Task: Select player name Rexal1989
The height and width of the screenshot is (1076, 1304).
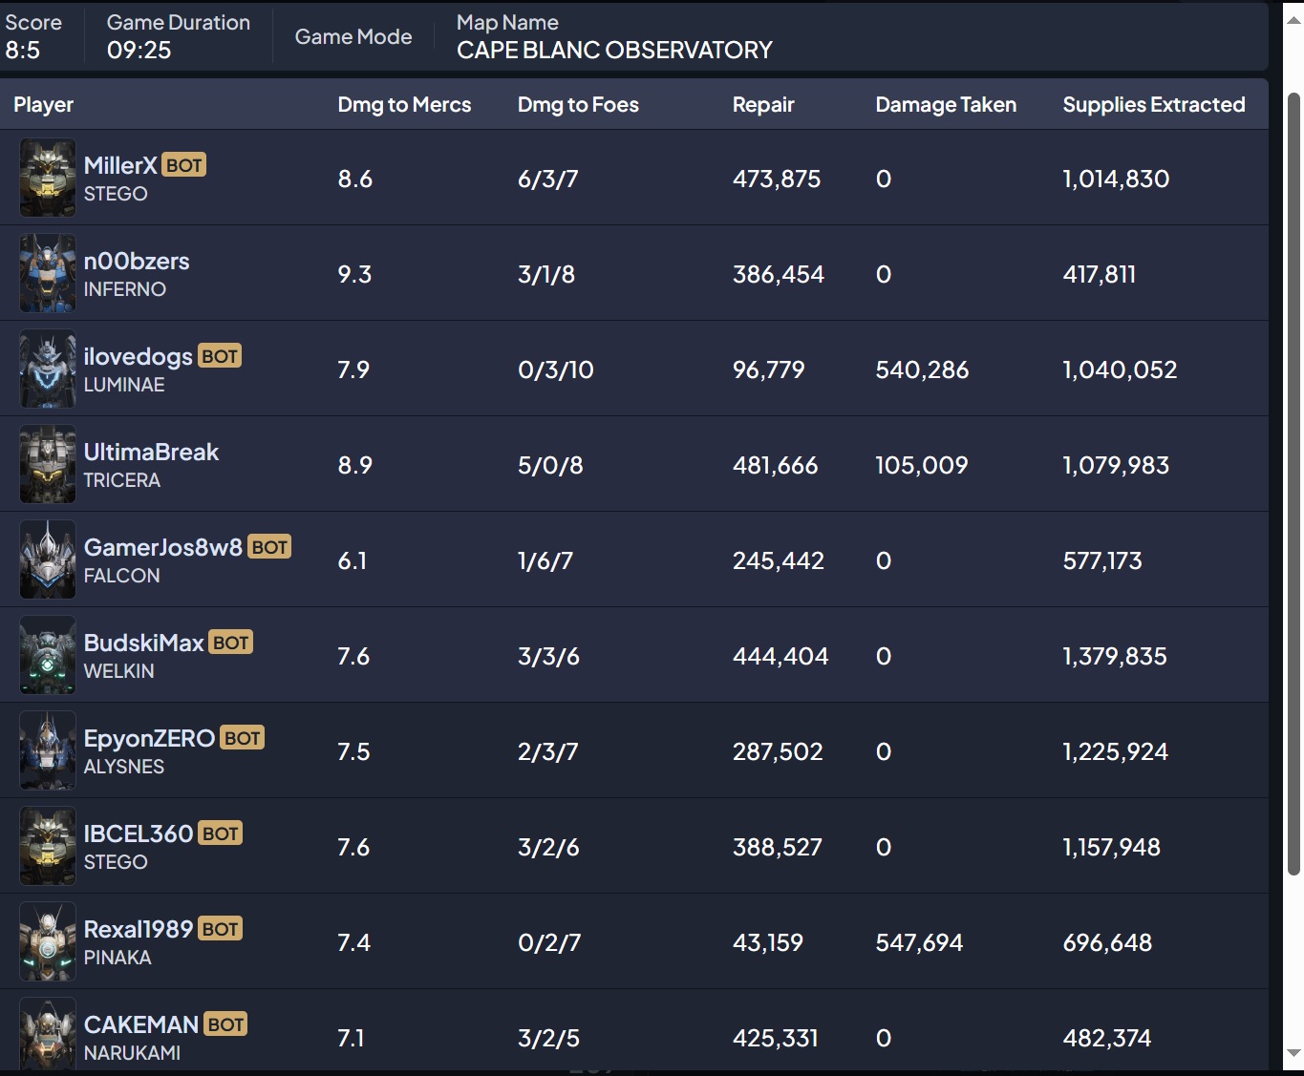Action: (x=139, y=929)
